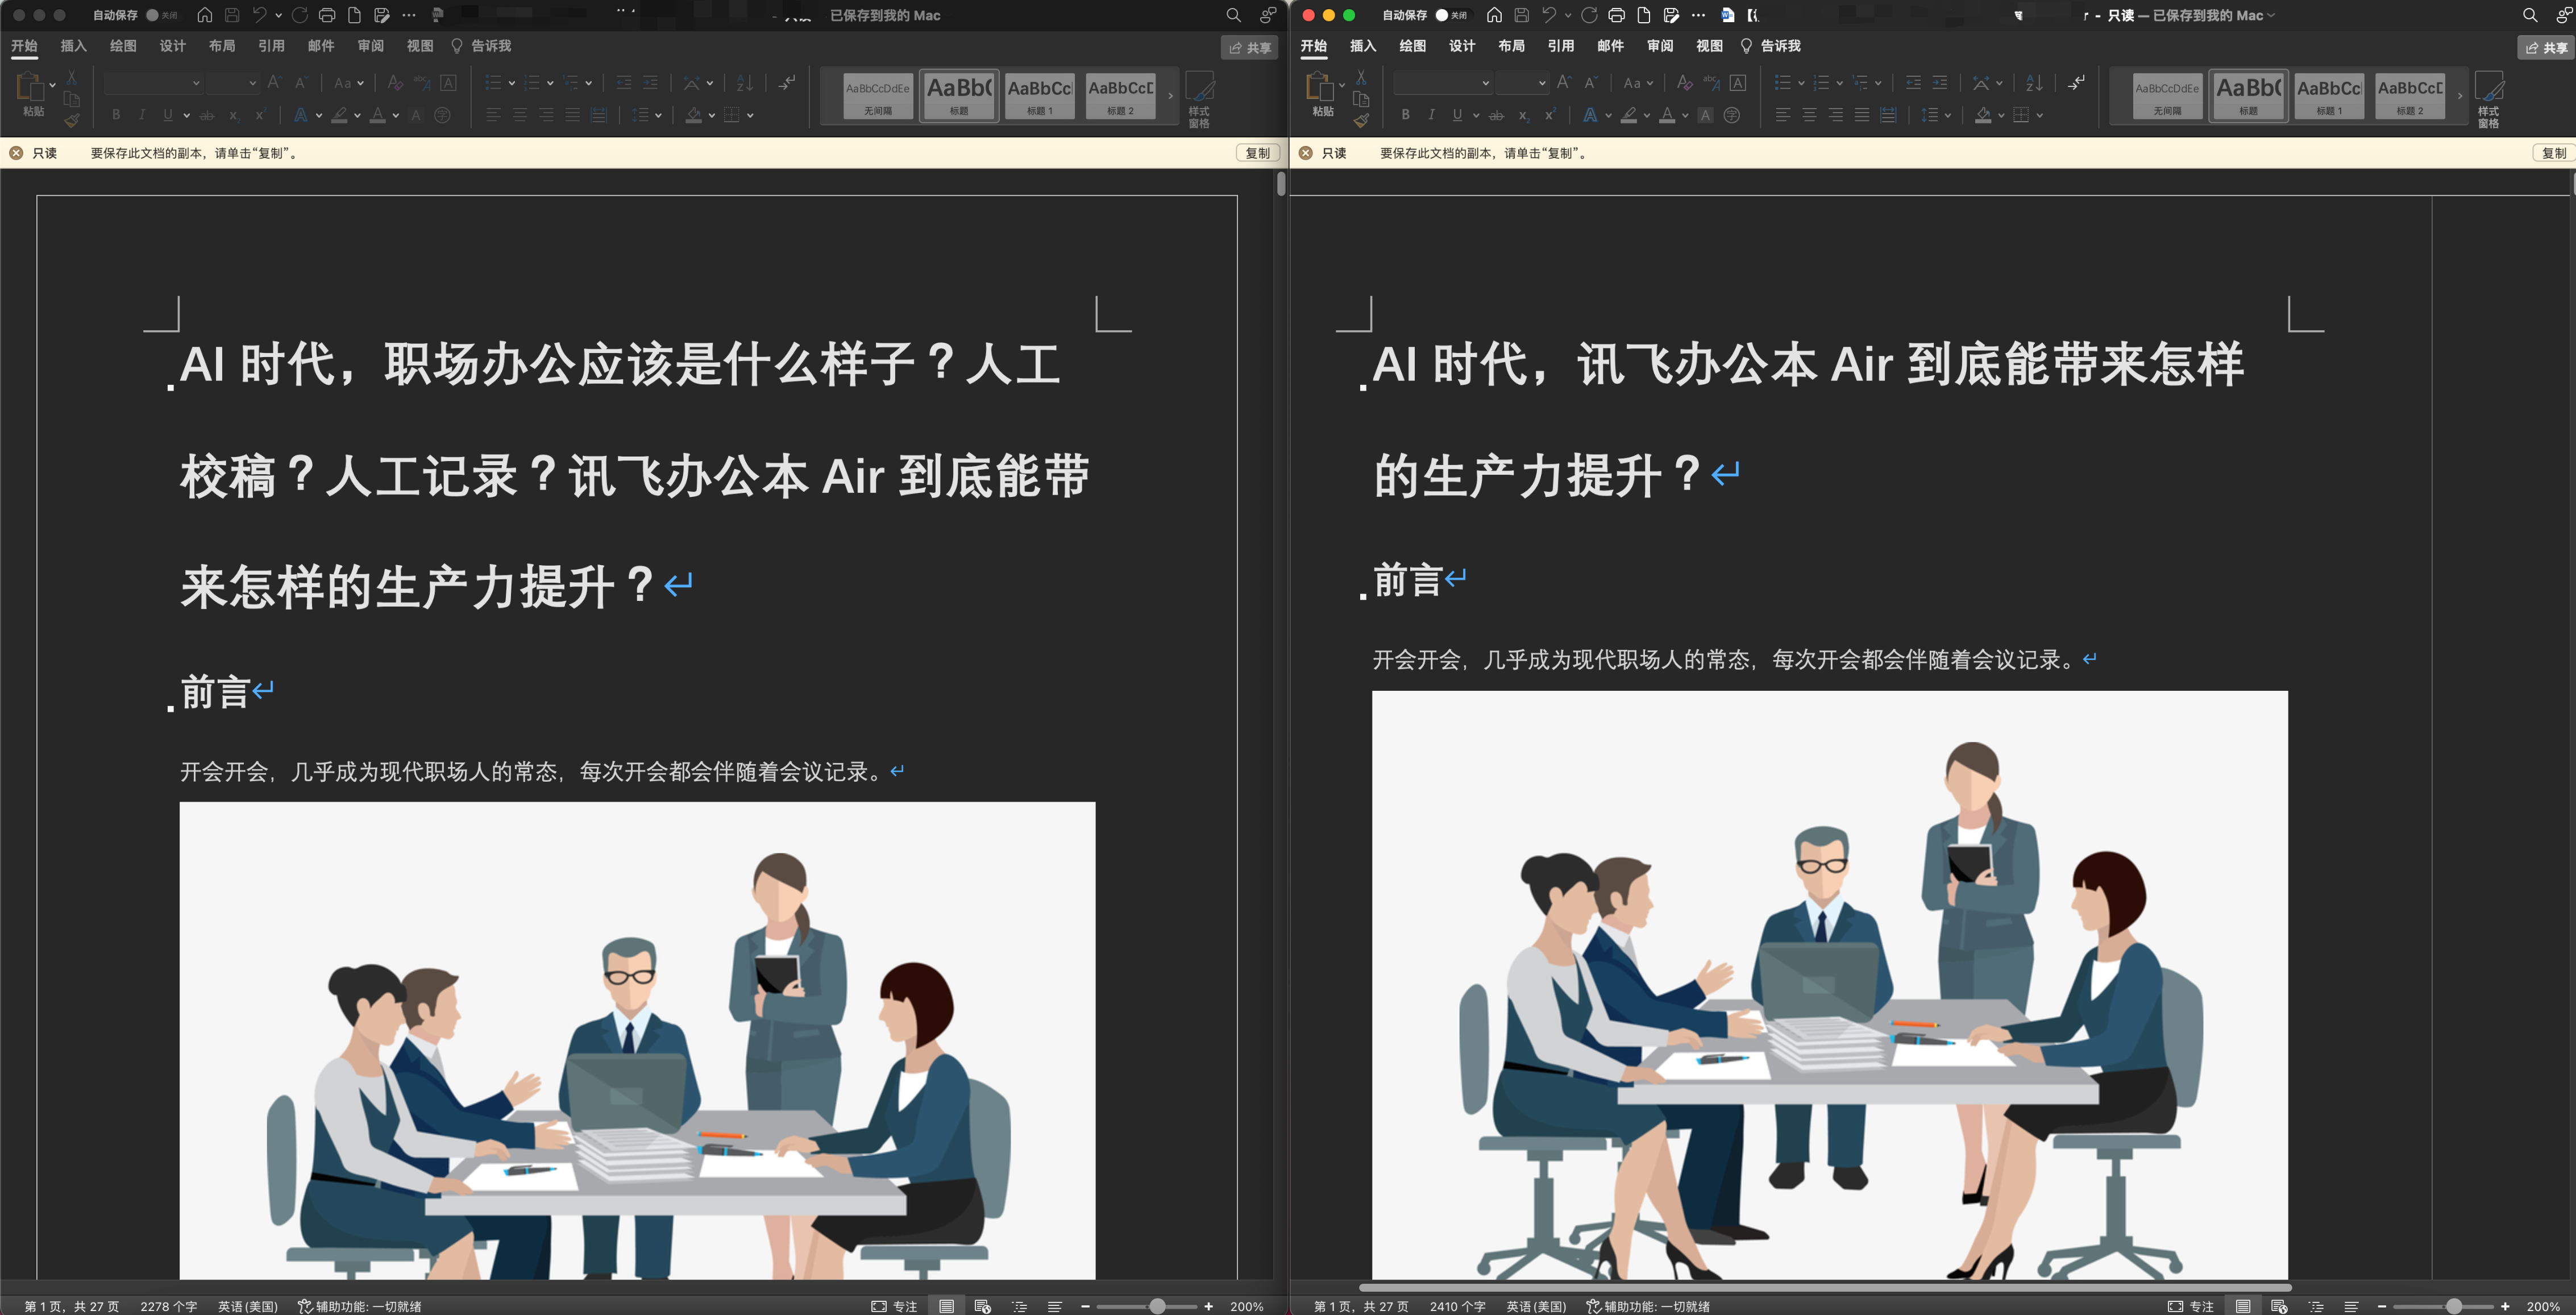Apply Heading 1 style in right window
Viewport: 2576px width, 1315px height.
tap(2329, 96)
